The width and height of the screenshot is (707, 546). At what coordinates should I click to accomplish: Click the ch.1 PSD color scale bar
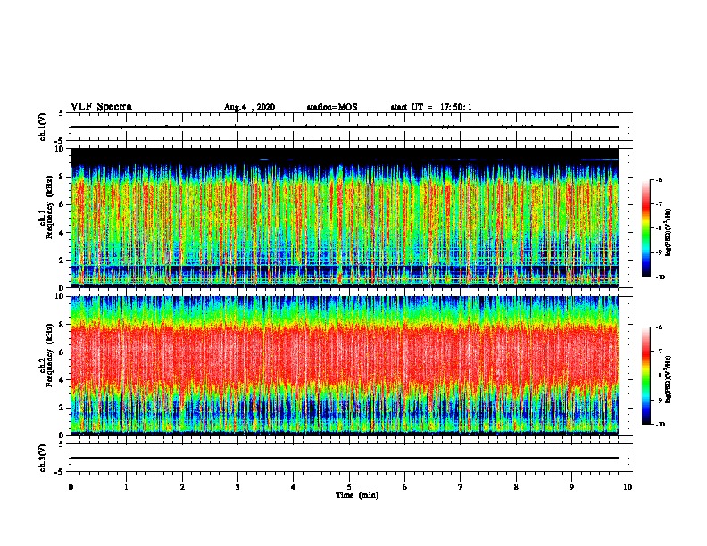point(645,228)
